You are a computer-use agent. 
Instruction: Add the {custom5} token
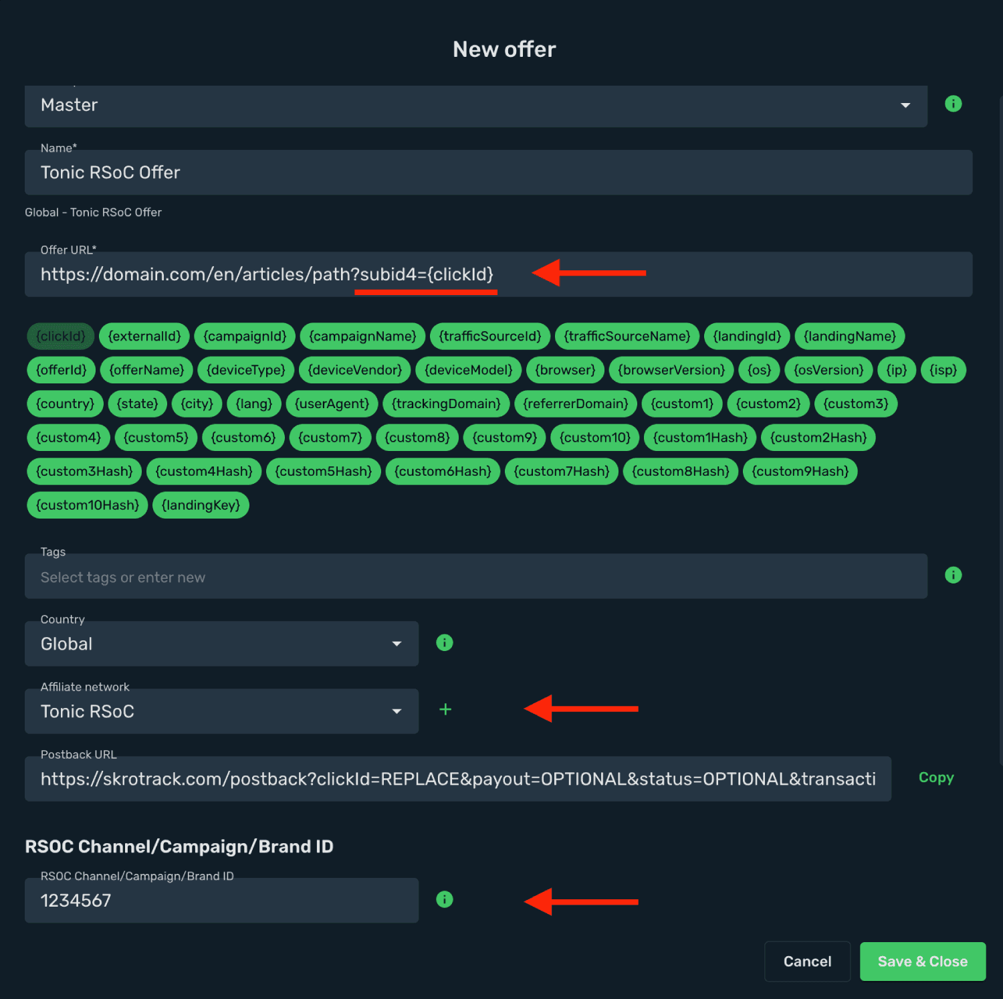coord(156,438)
